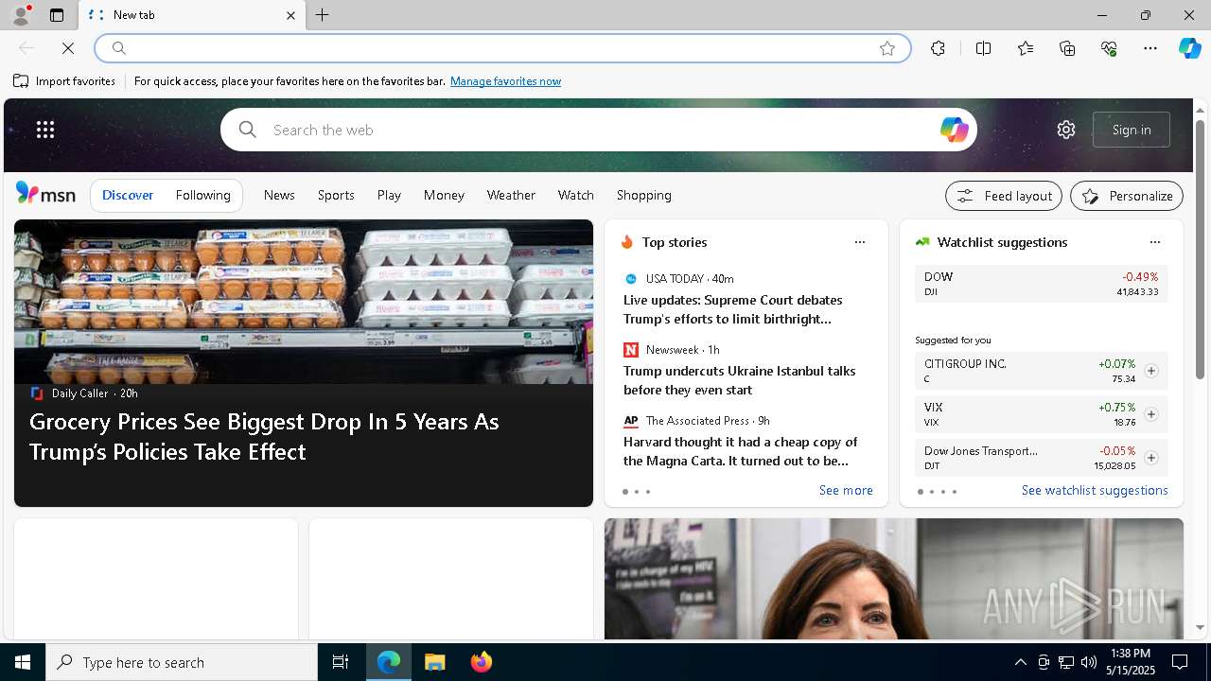Show hidden system tray icons
This screenshot has width=1211, height=681.
click(x=1020, y=662)
